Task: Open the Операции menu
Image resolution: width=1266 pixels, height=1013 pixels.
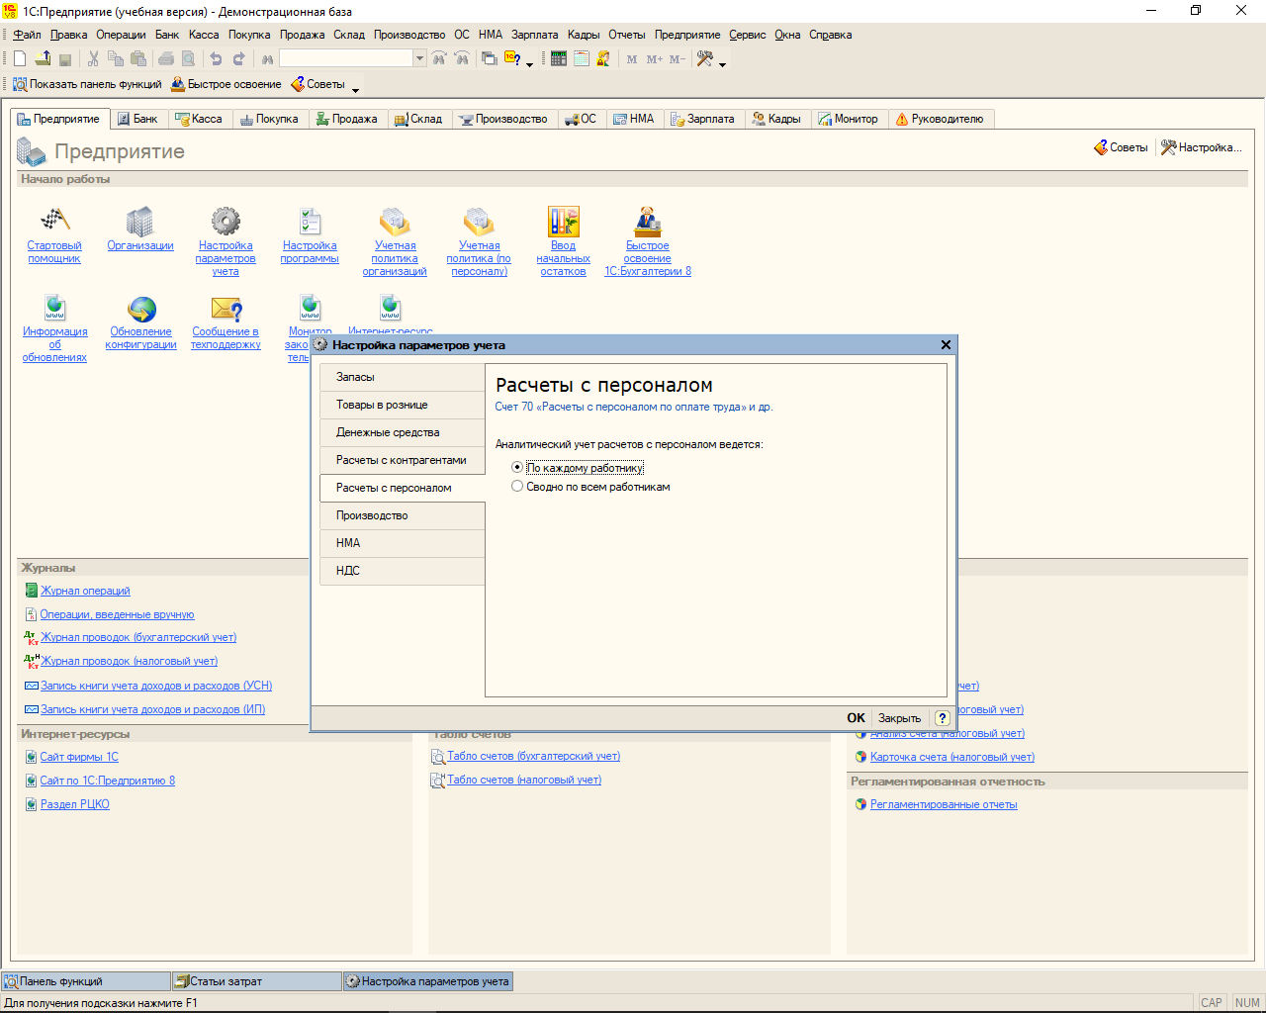Action: (x=121, y=35)
